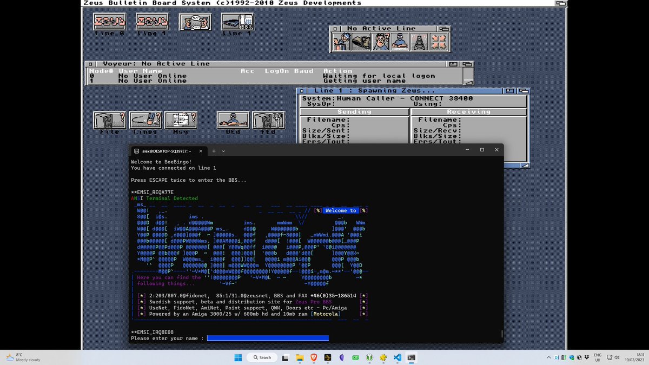The image size is (649, 365).
Task: Click the Please enter your name field
Action: (x=268, y=338)
